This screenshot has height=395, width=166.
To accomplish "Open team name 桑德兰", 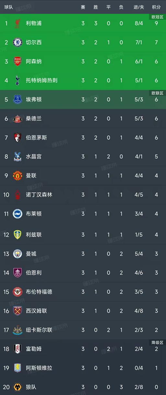I will click(34, 118).
